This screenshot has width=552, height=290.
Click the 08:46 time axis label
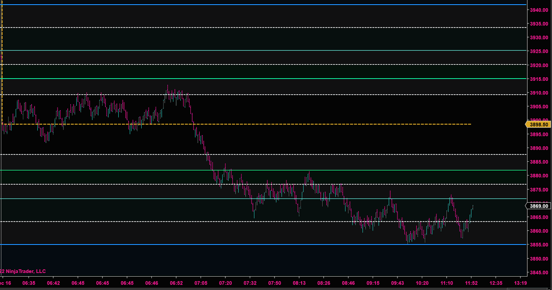click(349, 283)
